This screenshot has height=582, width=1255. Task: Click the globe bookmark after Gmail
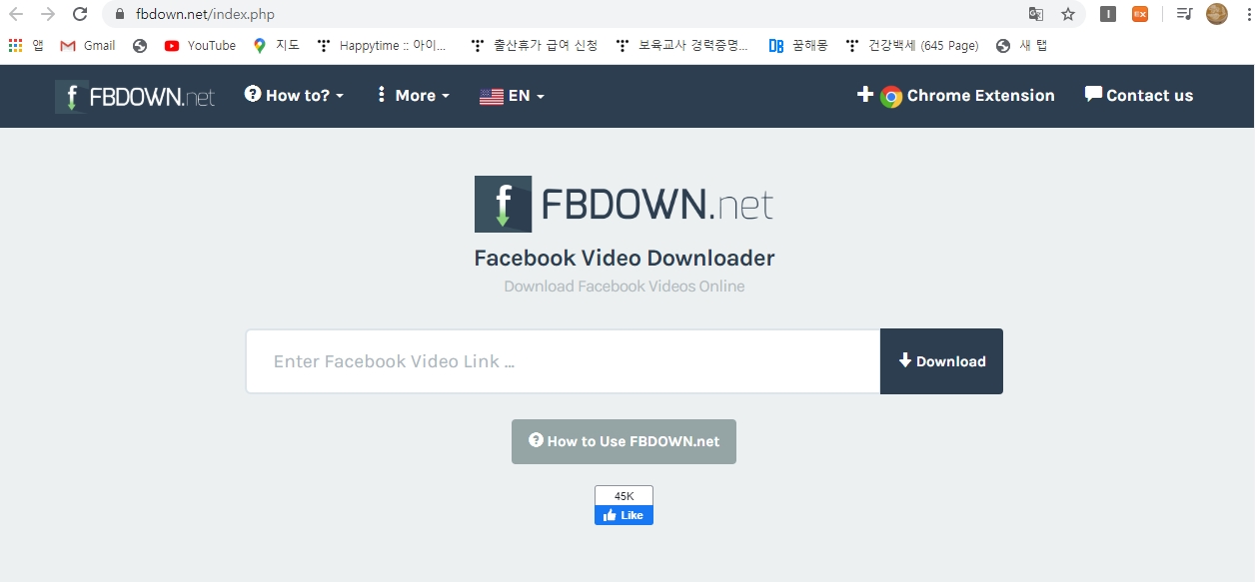coord(140,45)
